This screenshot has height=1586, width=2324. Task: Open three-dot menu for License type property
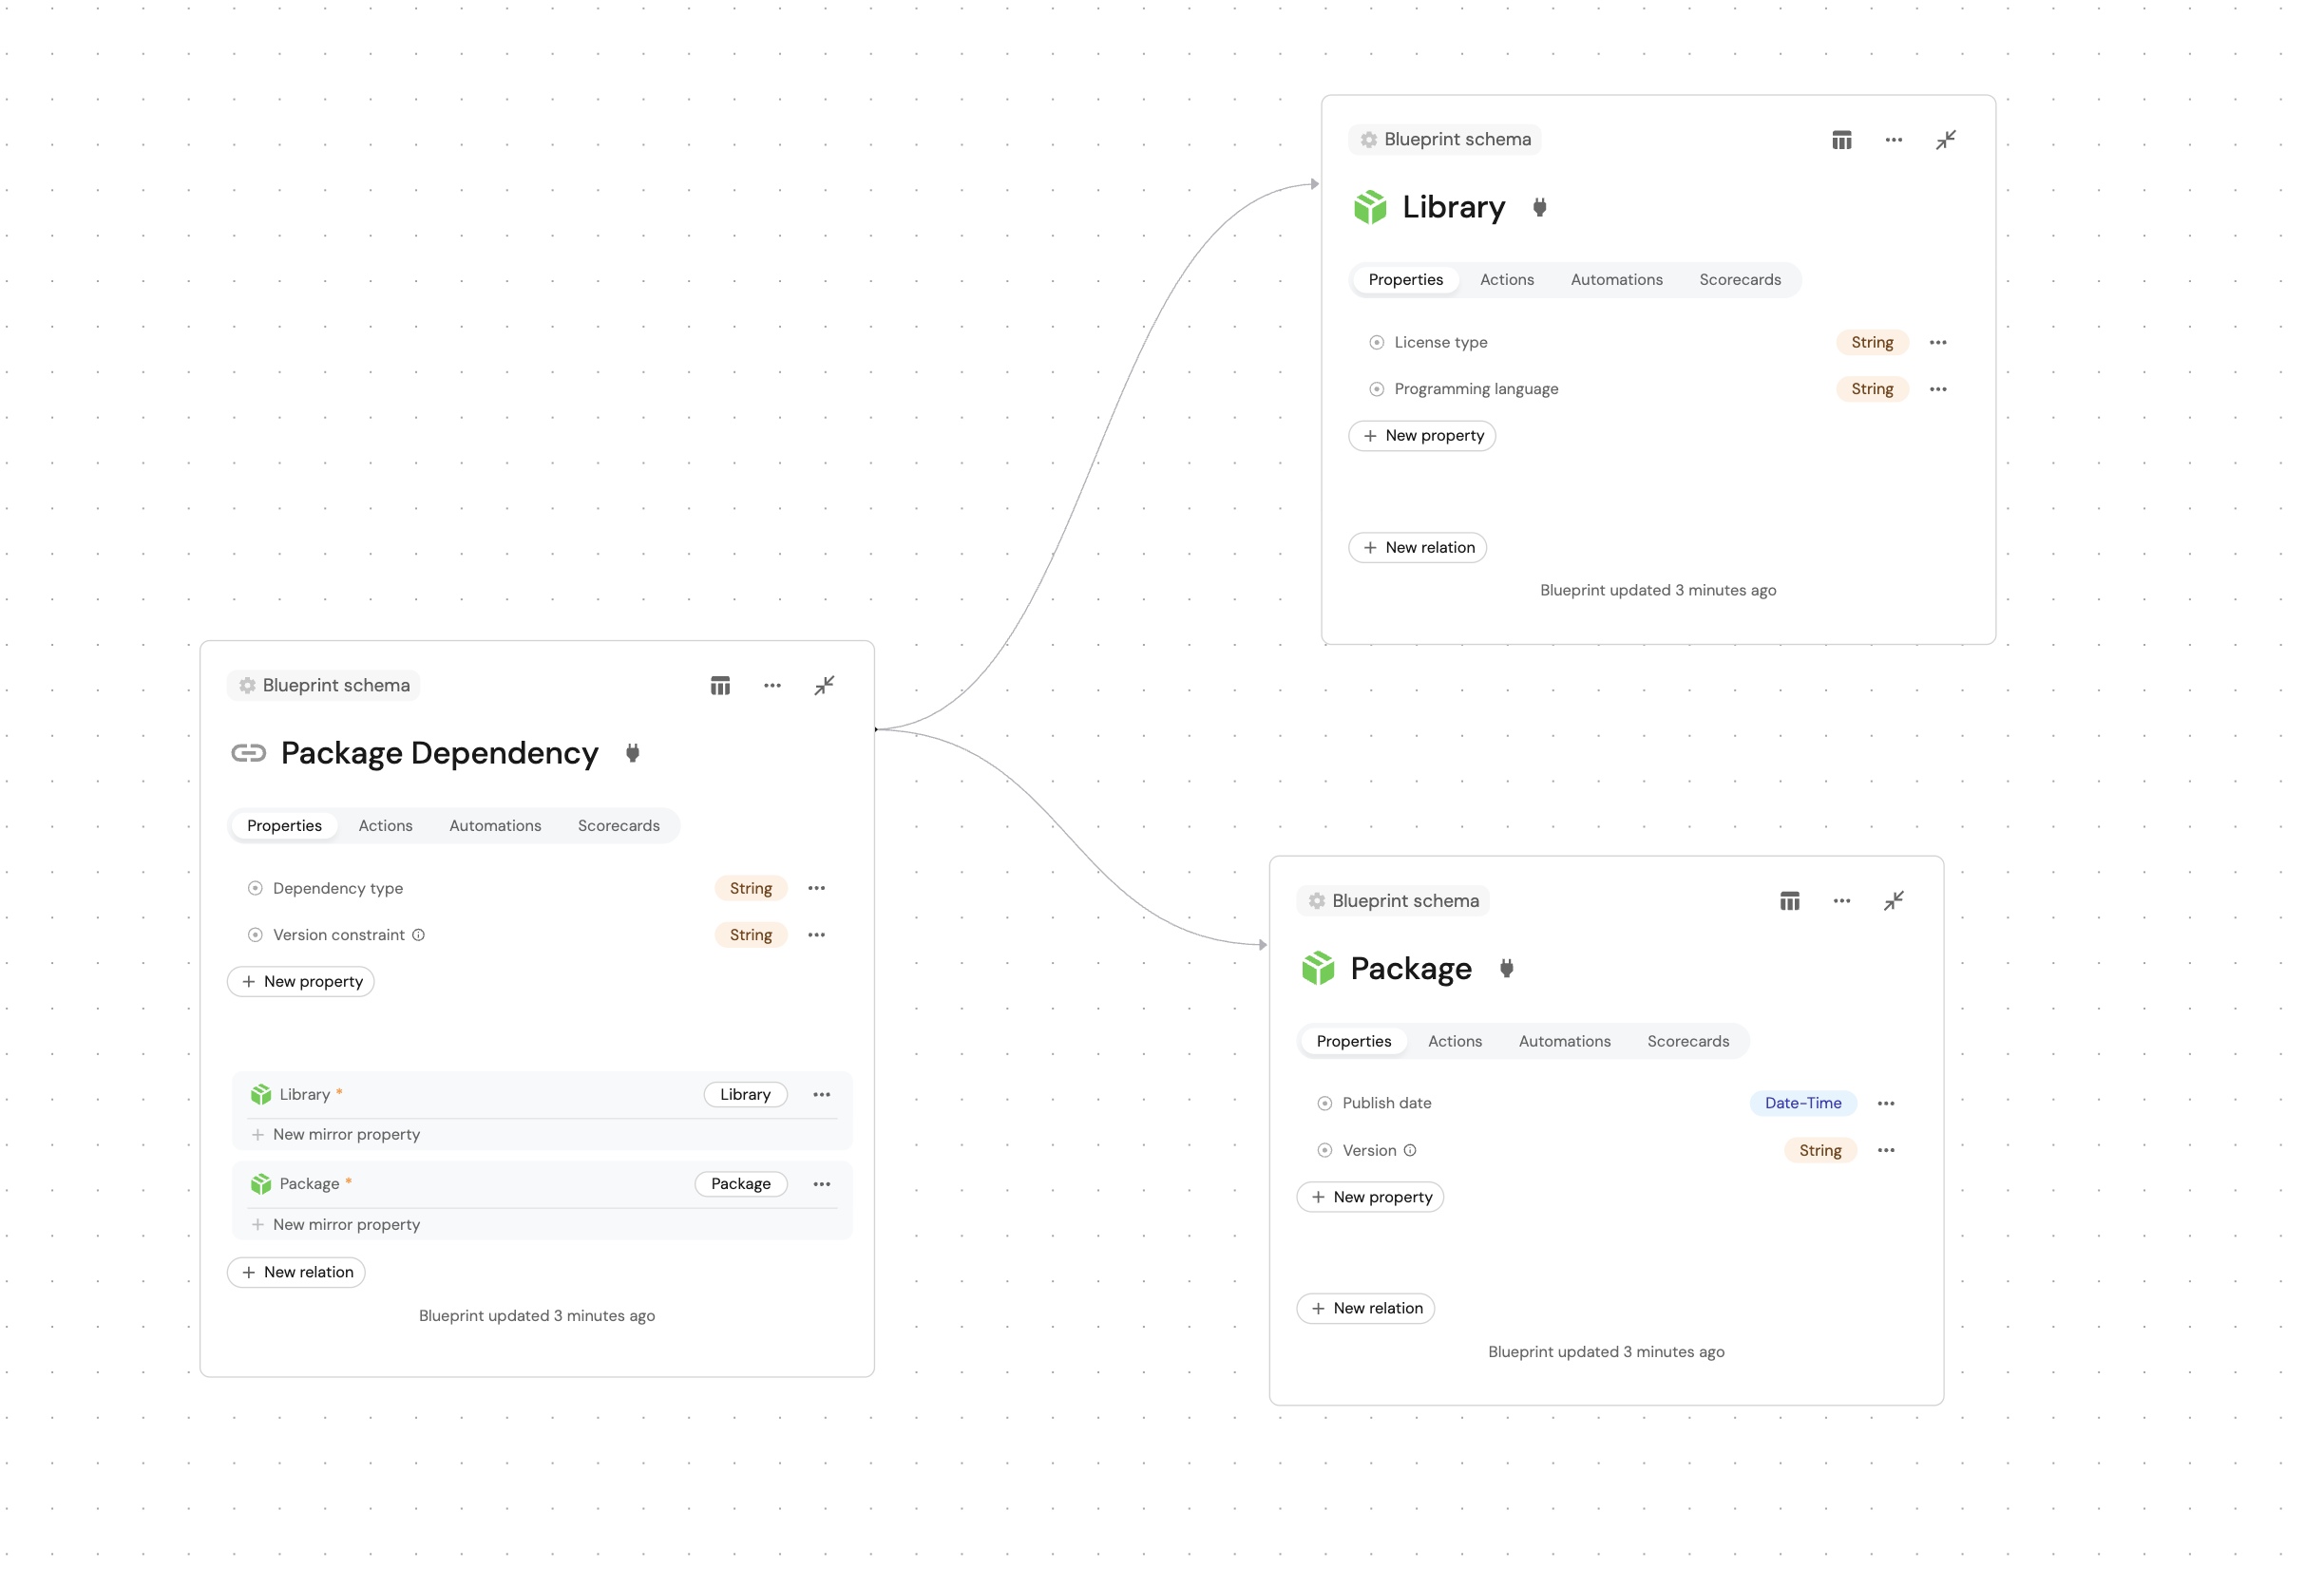tap(1937, 343)
